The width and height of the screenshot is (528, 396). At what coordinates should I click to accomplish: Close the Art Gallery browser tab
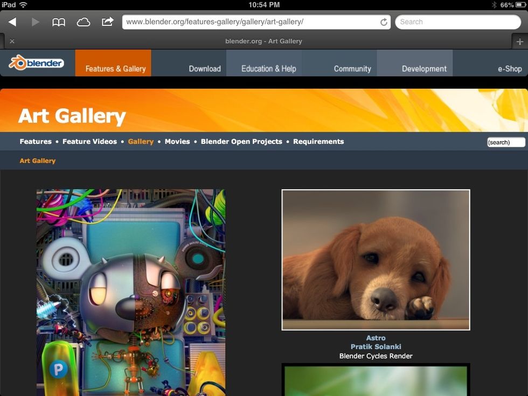(12, 41)
